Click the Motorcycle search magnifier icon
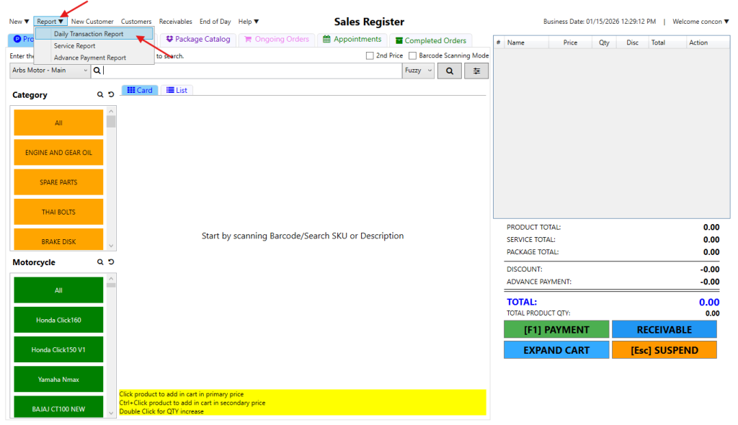Image resolution: width=738 pixels, height=425 pixels. pyautogui.click(x=101, y=262)
